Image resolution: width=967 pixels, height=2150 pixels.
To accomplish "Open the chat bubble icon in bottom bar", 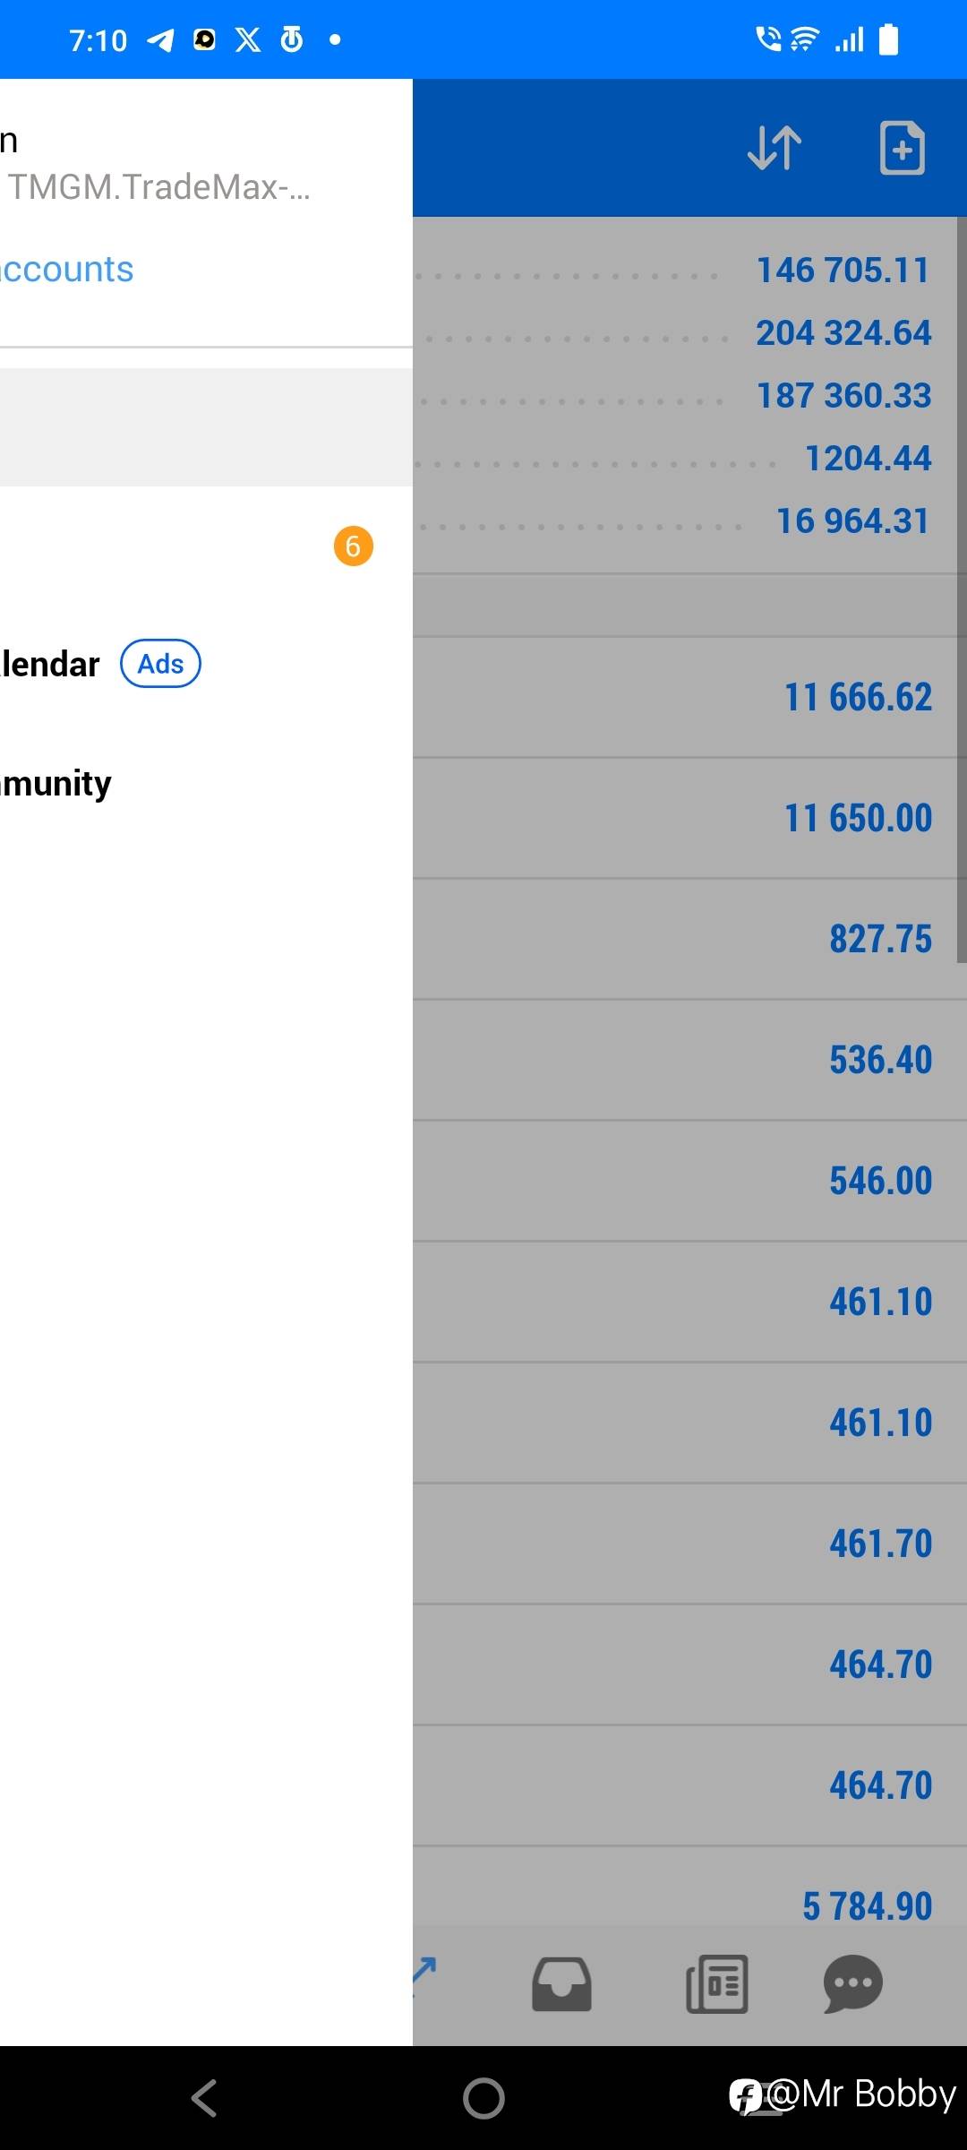I will coord(852,1984).
